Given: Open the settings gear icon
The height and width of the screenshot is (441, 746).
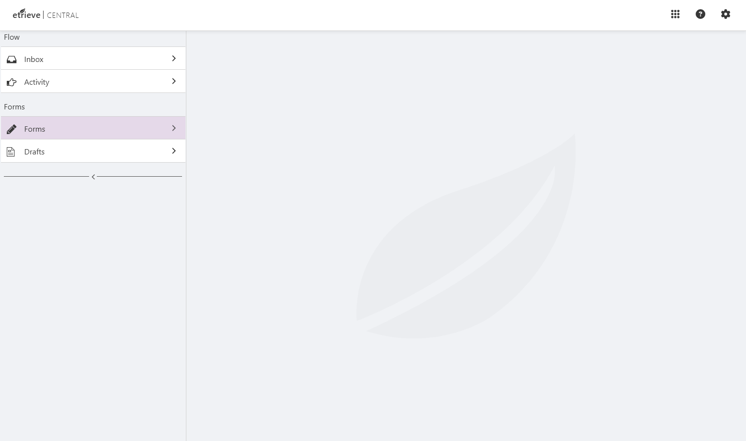Looking at the screenshot, I should click(x=726, y=14).
